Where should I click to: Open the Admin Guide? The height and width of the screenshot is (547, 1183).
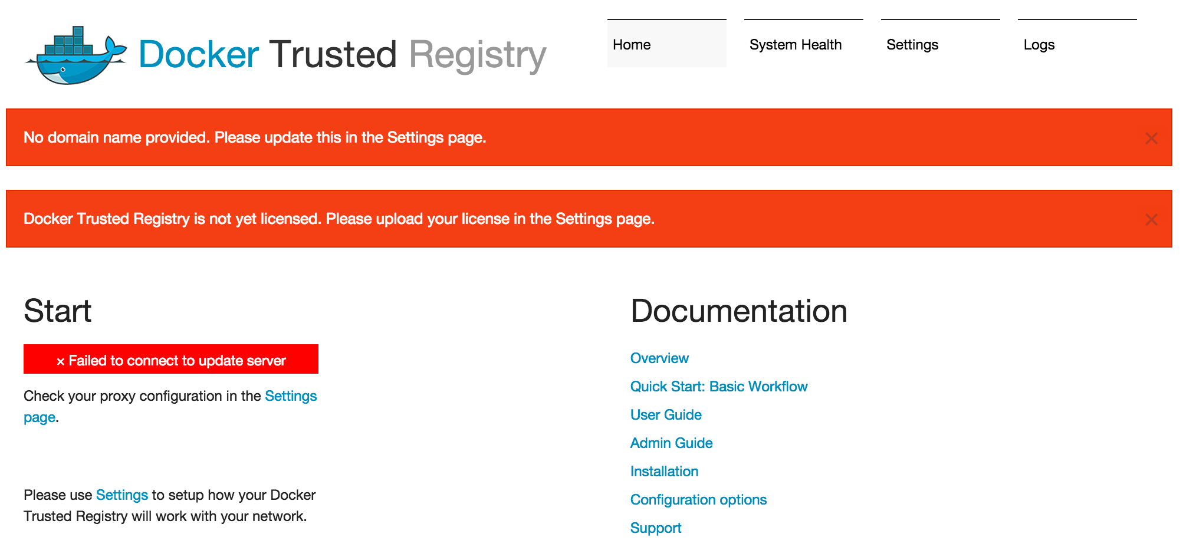(671, 443)
